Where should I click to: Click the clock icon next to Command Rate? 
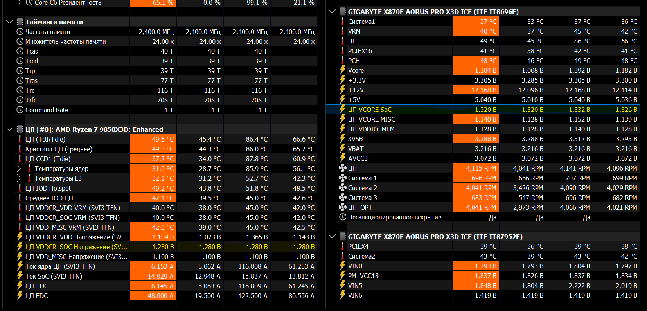click(20, 110)
